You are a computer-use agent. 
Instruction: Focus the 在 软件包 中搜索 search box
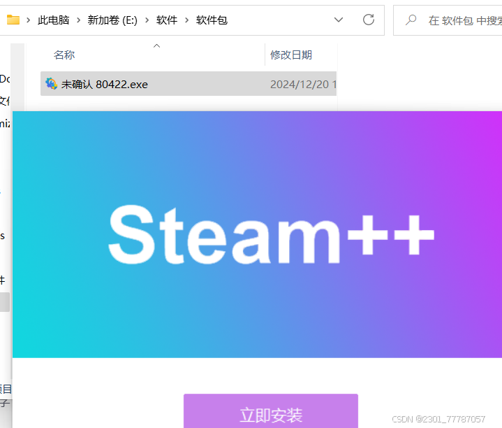pyautogui.click(x=448, y=20)
